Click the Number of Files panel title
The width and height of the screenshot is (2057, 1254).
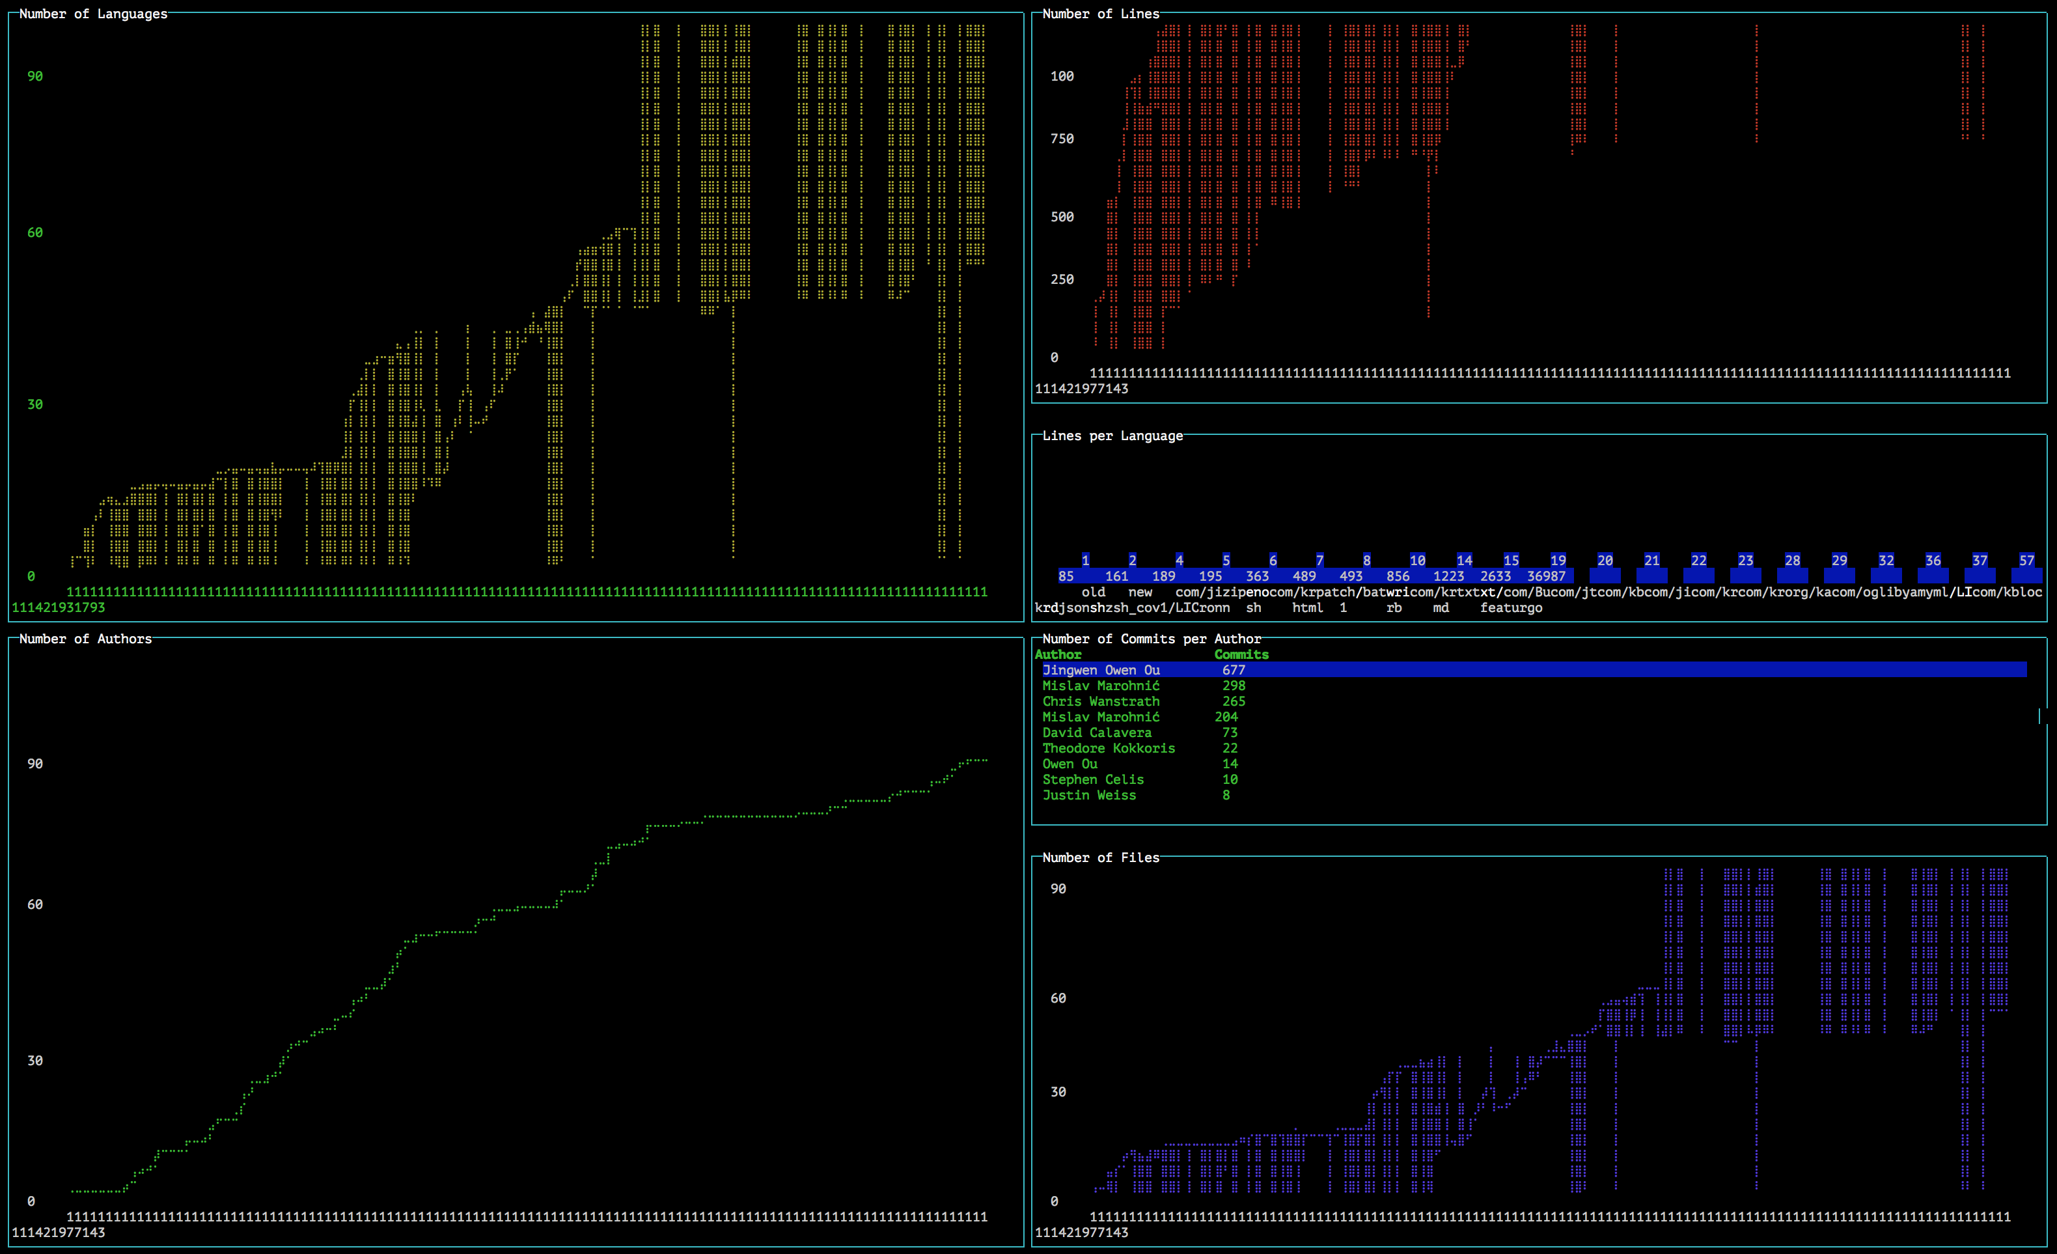[x=1100, y=857]
